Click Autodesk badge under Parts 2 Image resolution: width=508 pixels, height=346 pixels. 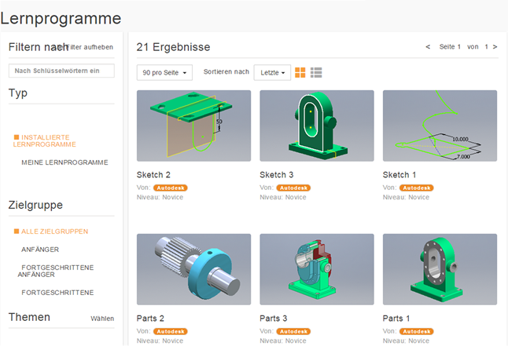click(171, 331)
